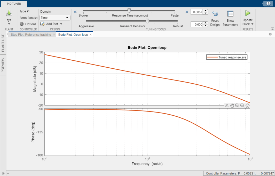Select the Pan hand tool on plot
This screenshot has width=275, height=176.
pyautogui.click(x=232, y=106)
